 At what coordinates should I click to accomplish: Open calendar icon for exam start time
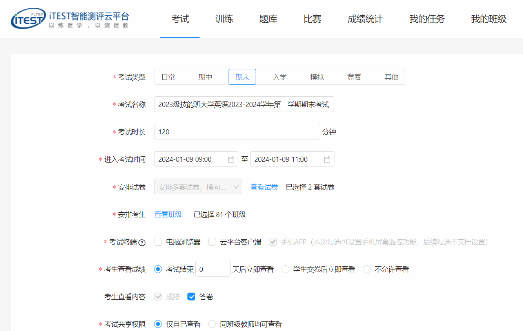[231, 159]
